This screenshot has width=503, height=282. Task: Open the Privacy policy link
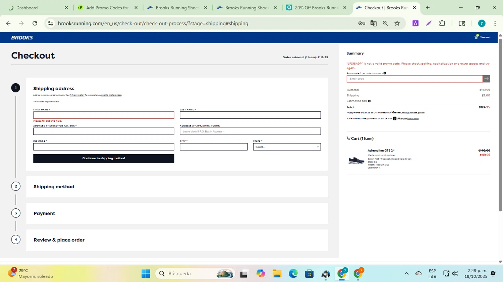tap(77, 95)
